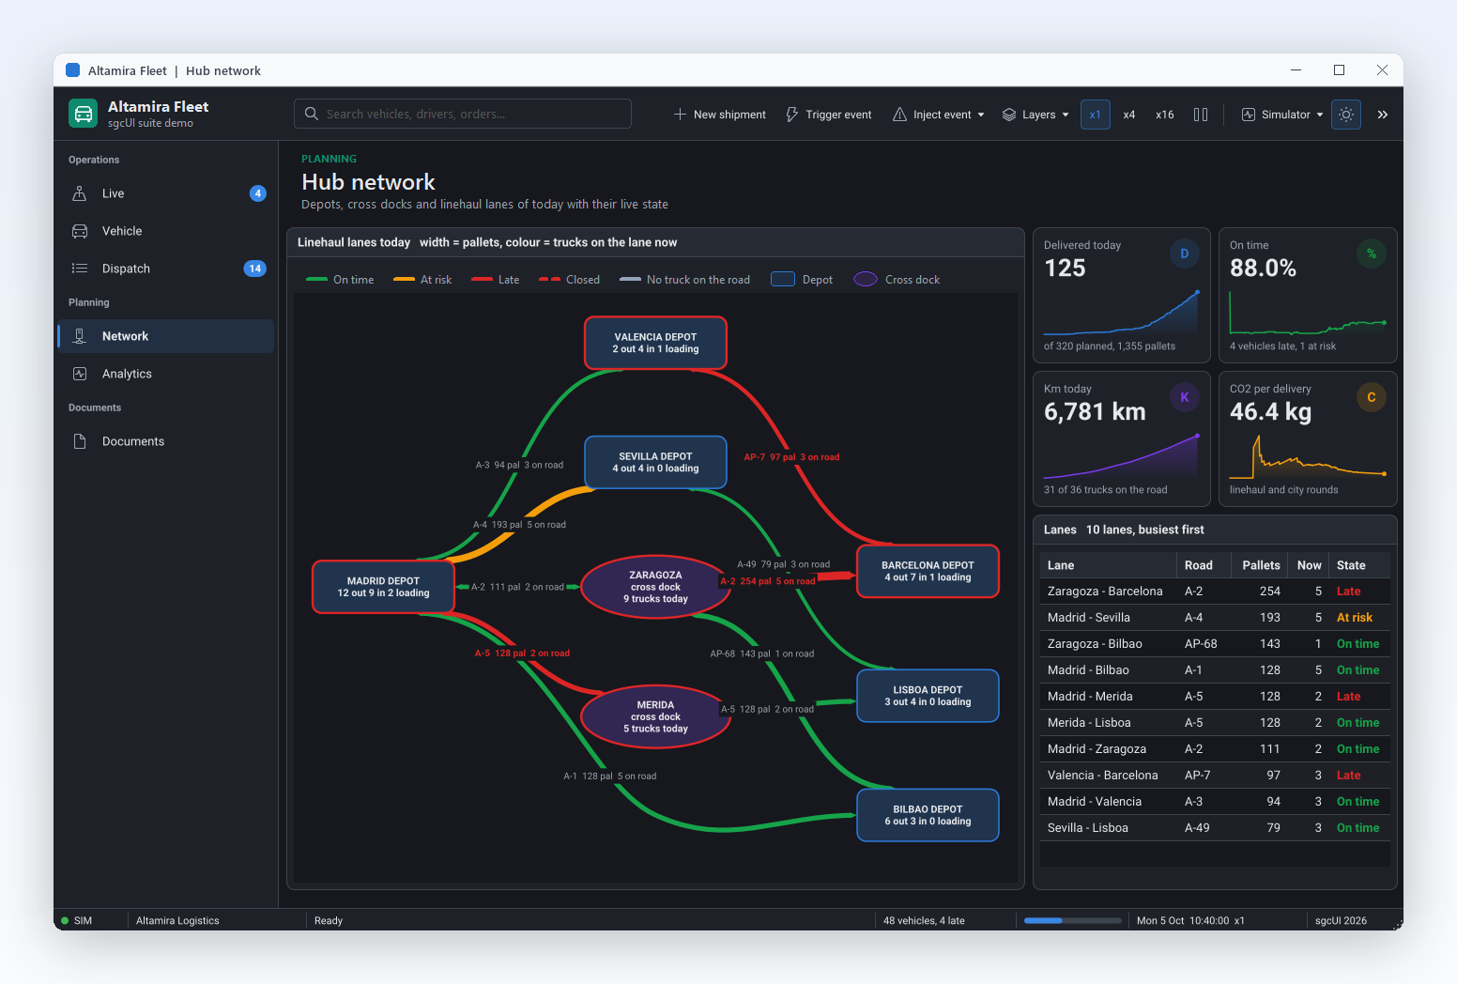
Task: Click the CO2 per delivery C badge
Action: pyautogui.click(x=1372, y=397)
